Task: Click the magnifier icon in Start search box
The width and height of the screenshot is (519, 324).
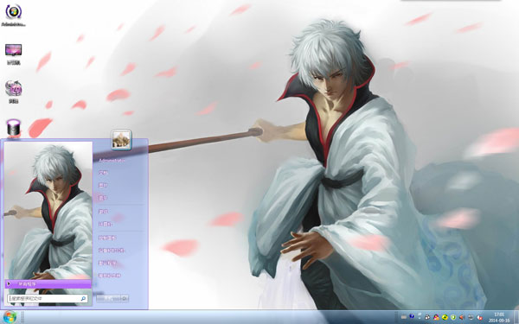Action: point(83,299)
